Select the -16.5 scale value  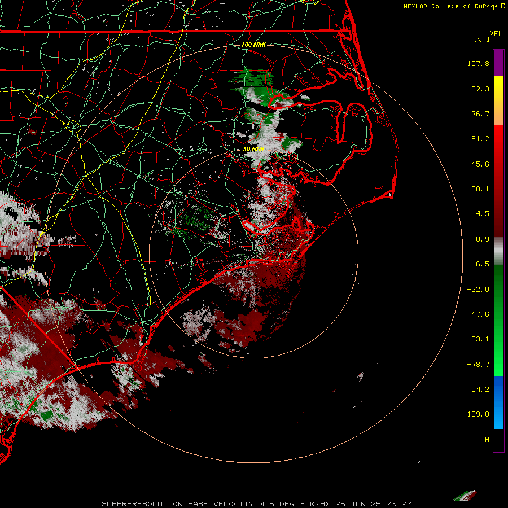point(478,264)
